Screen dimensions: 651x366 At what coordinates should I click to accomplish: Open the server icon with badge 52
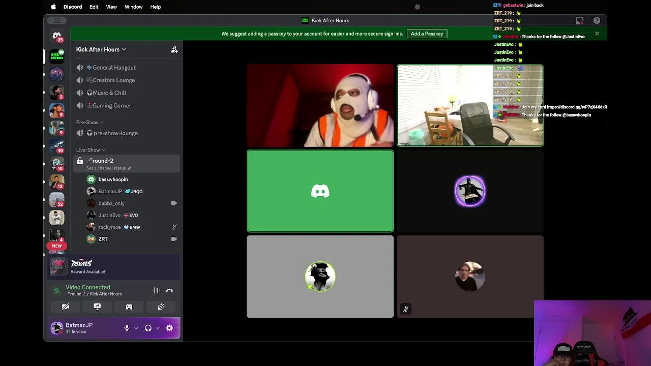[x=56, y=199]
